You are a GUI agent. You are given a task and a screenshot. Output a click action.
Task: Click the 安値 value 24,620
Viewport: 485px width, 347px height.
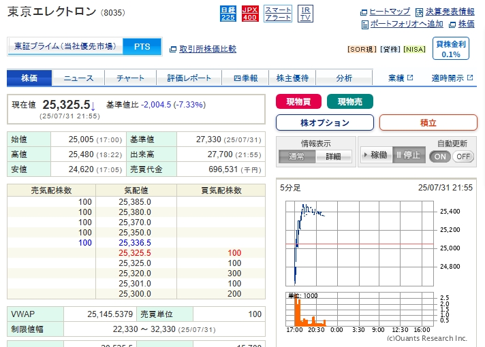tap(81, 169)
